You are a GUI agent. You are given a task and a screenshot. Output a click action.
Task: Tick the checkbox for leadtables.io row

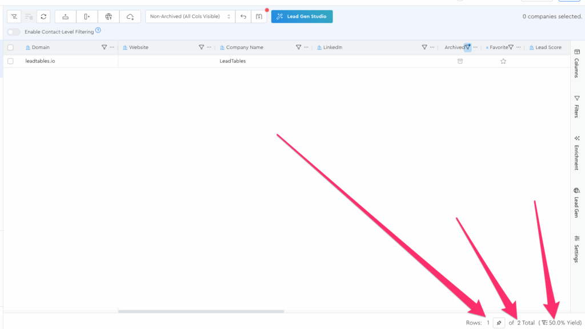tap(10, 61)
